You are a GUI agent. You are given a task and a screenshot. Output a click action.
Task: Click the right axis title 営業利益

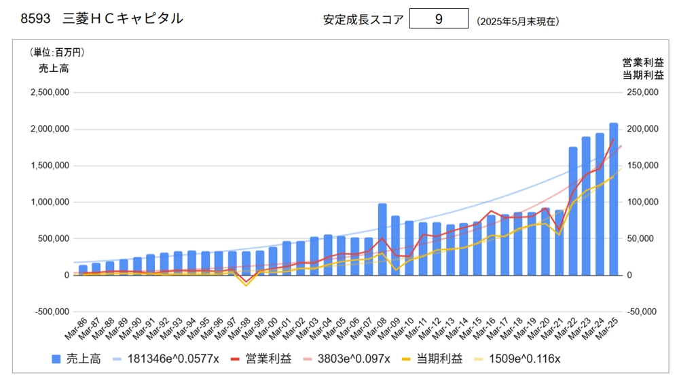(643, 62)
